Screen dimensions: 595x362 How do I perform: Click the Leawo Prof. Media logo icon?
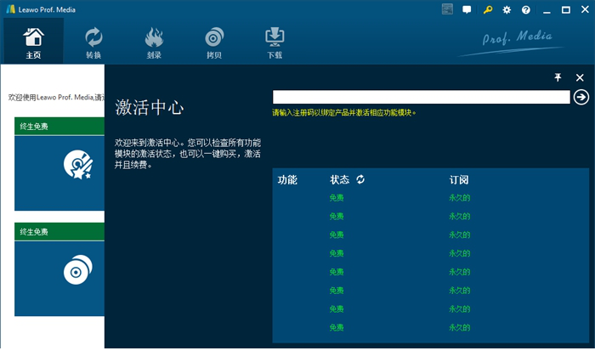pyautogui.click(x=10, y=9)
